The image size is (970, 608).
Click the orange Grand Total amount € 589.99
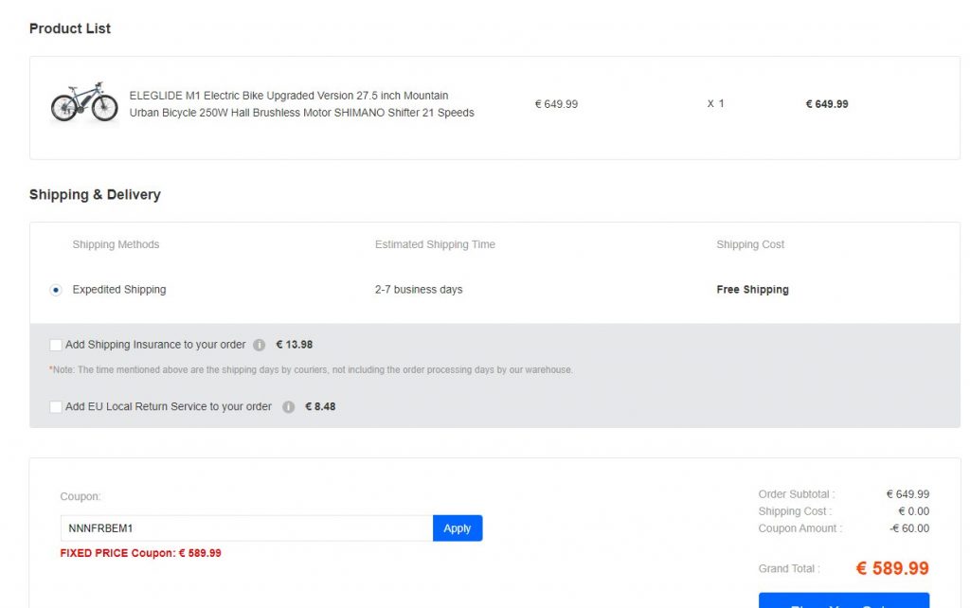point(891,568)
